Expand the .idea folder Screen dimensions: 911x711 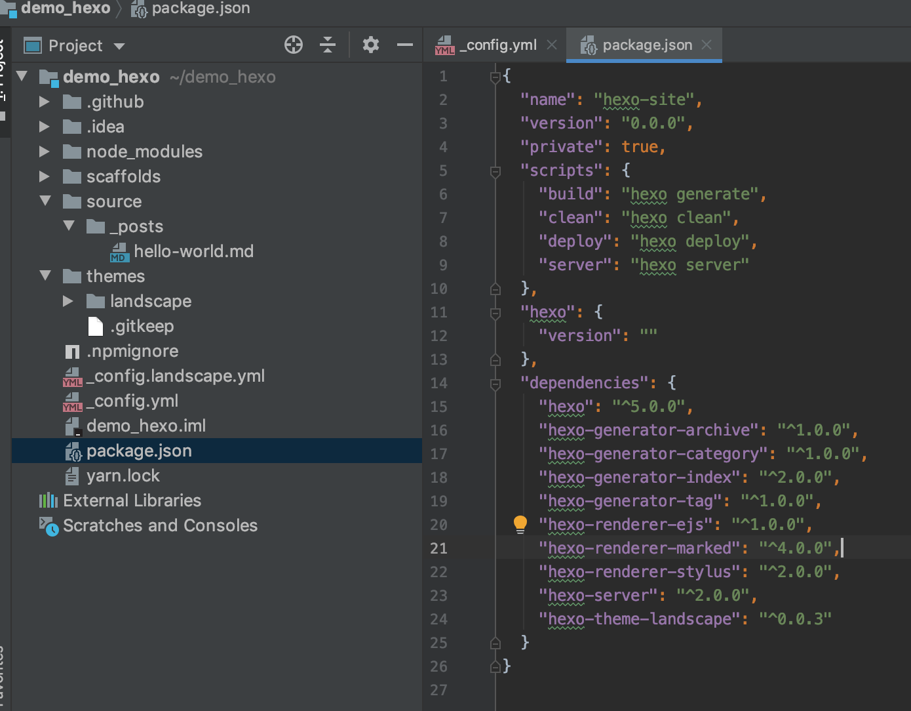tap(45, 127)
